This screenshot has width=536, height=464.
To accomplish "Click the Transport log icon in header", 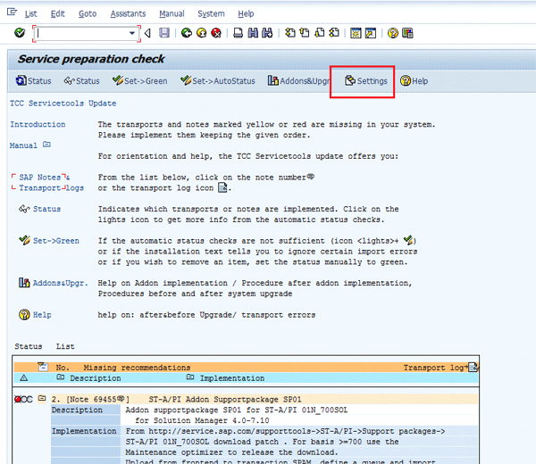I will click(x=473, y=367).
